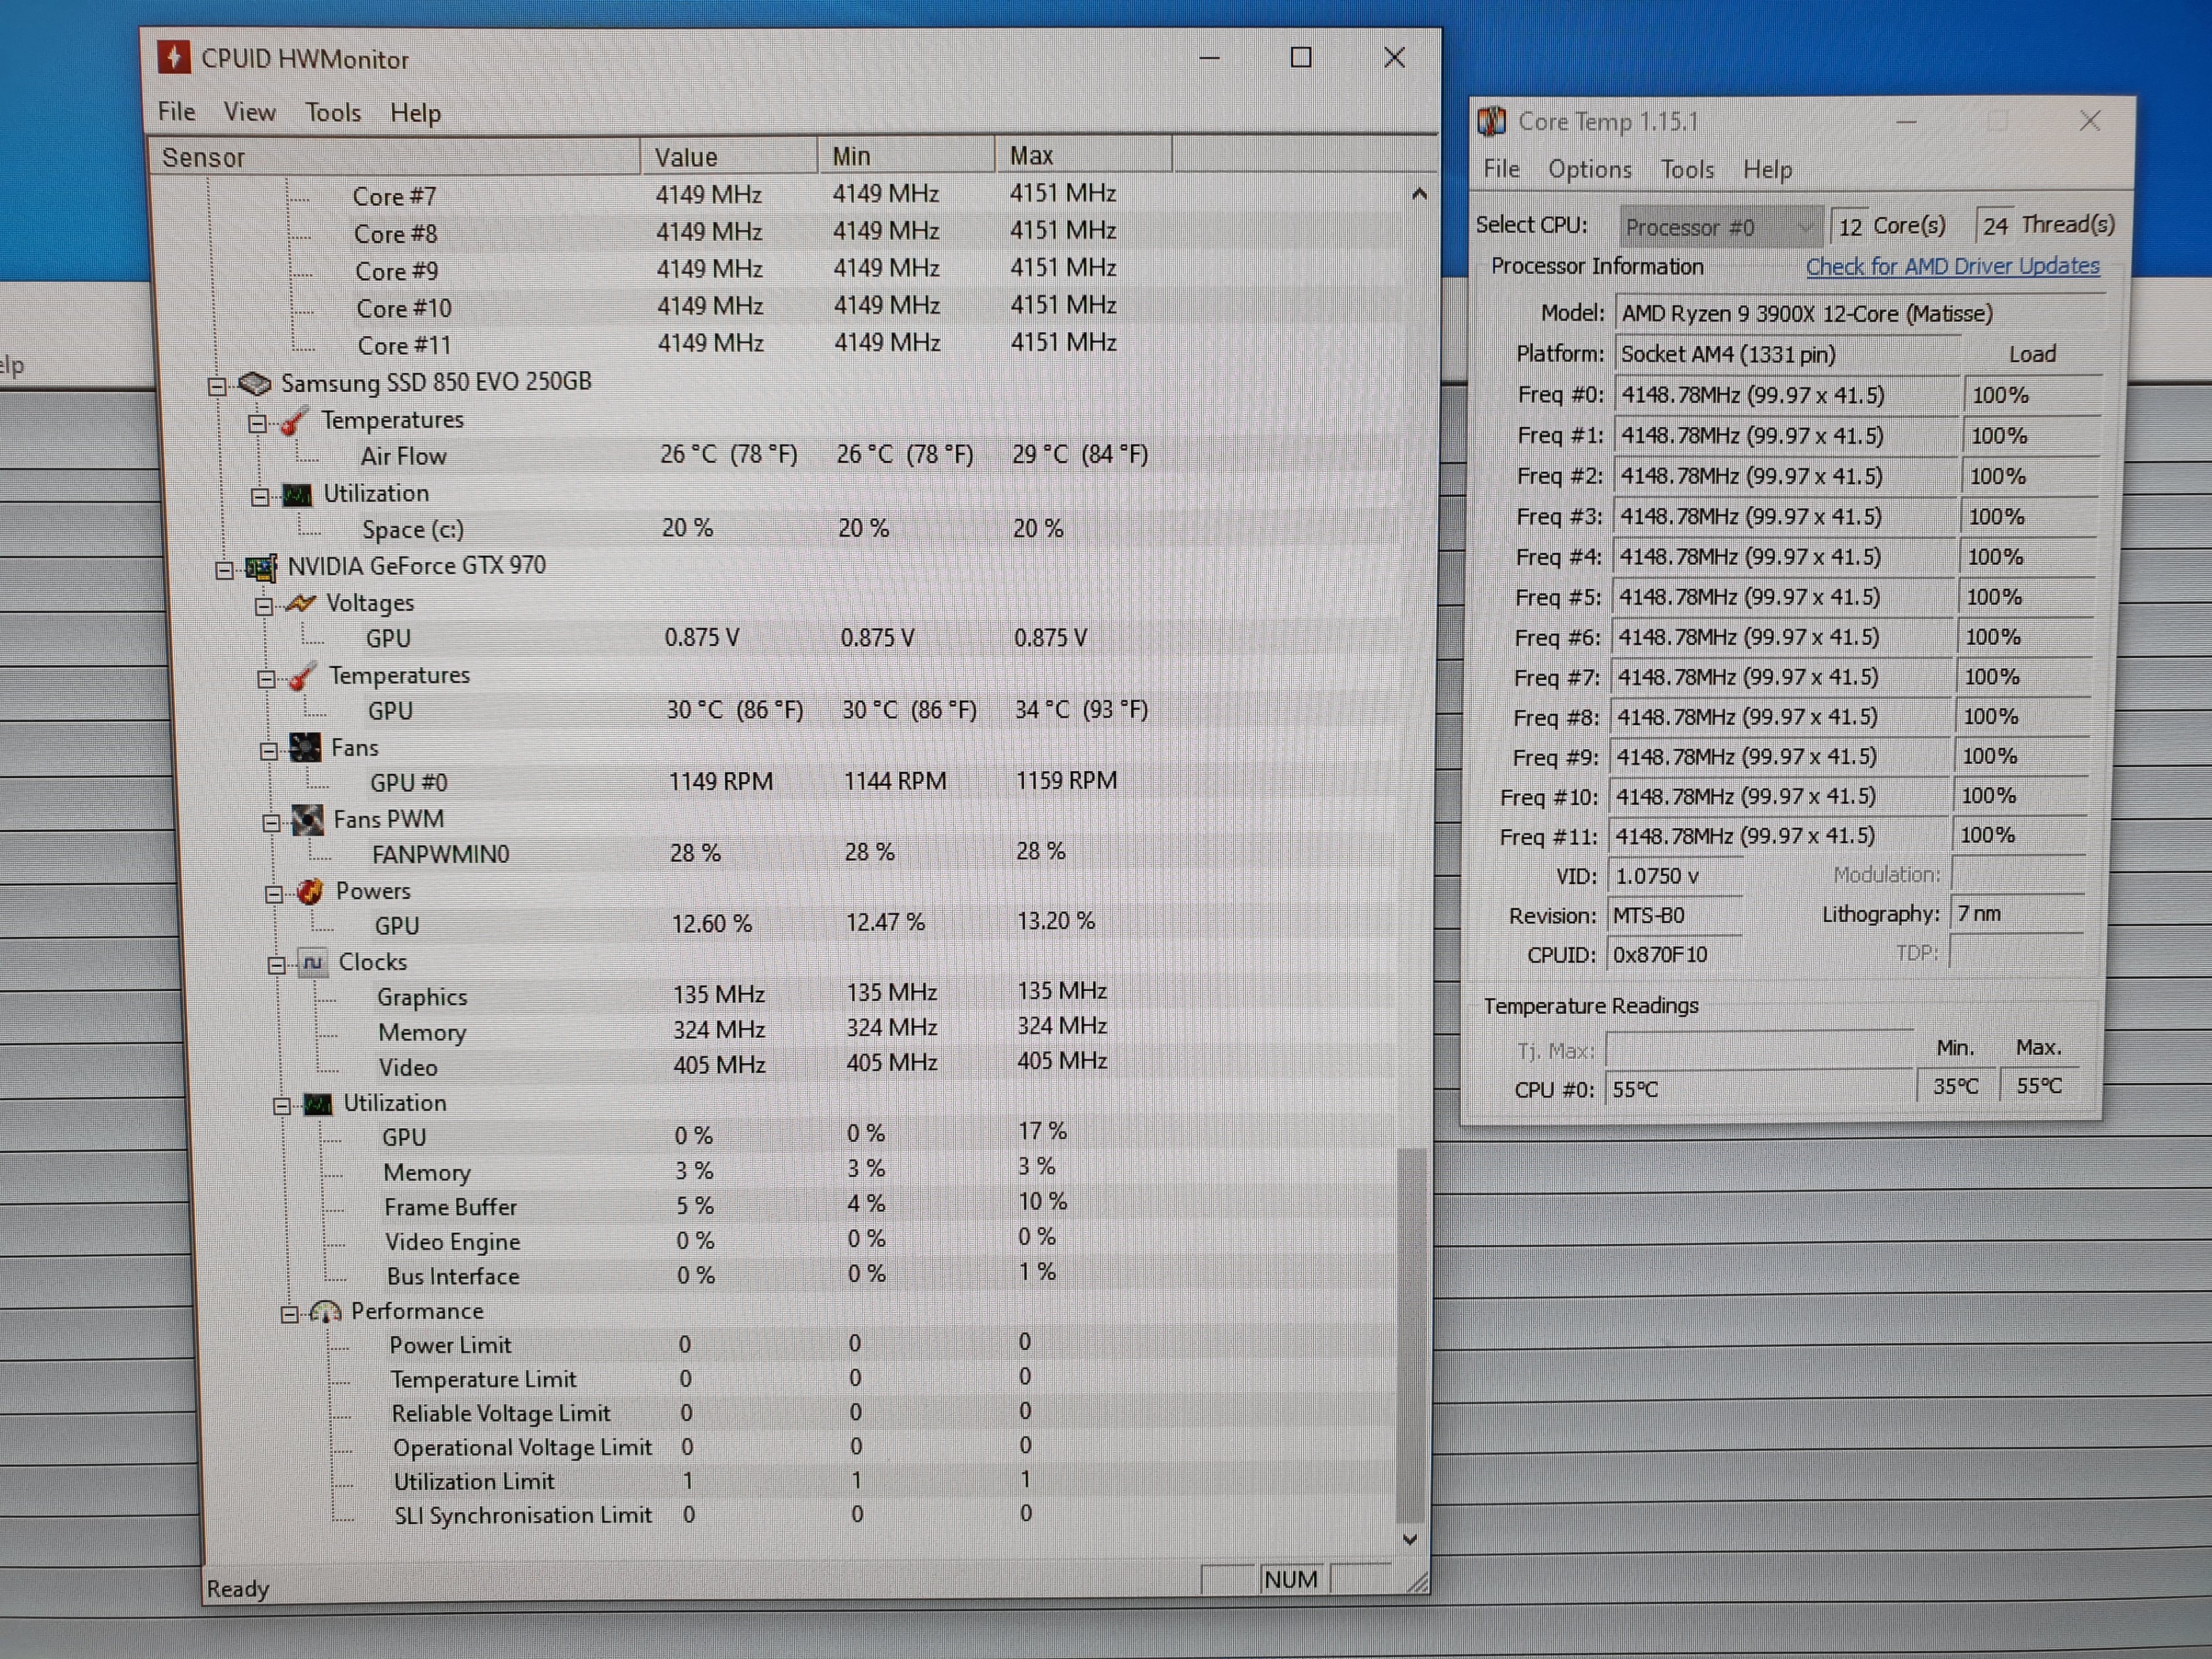Screen dimensions: 2212x1659
Task: Click the Max column header
Action: pyautogui.click(x=1083, y=155)
